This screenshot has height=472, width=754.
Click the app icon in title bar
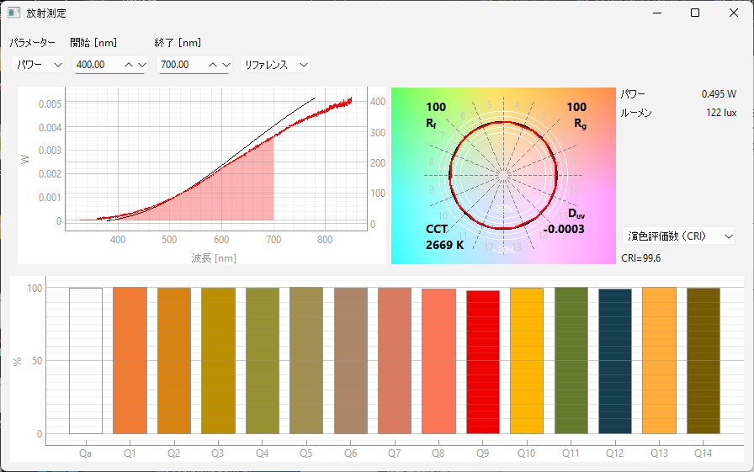13,13
